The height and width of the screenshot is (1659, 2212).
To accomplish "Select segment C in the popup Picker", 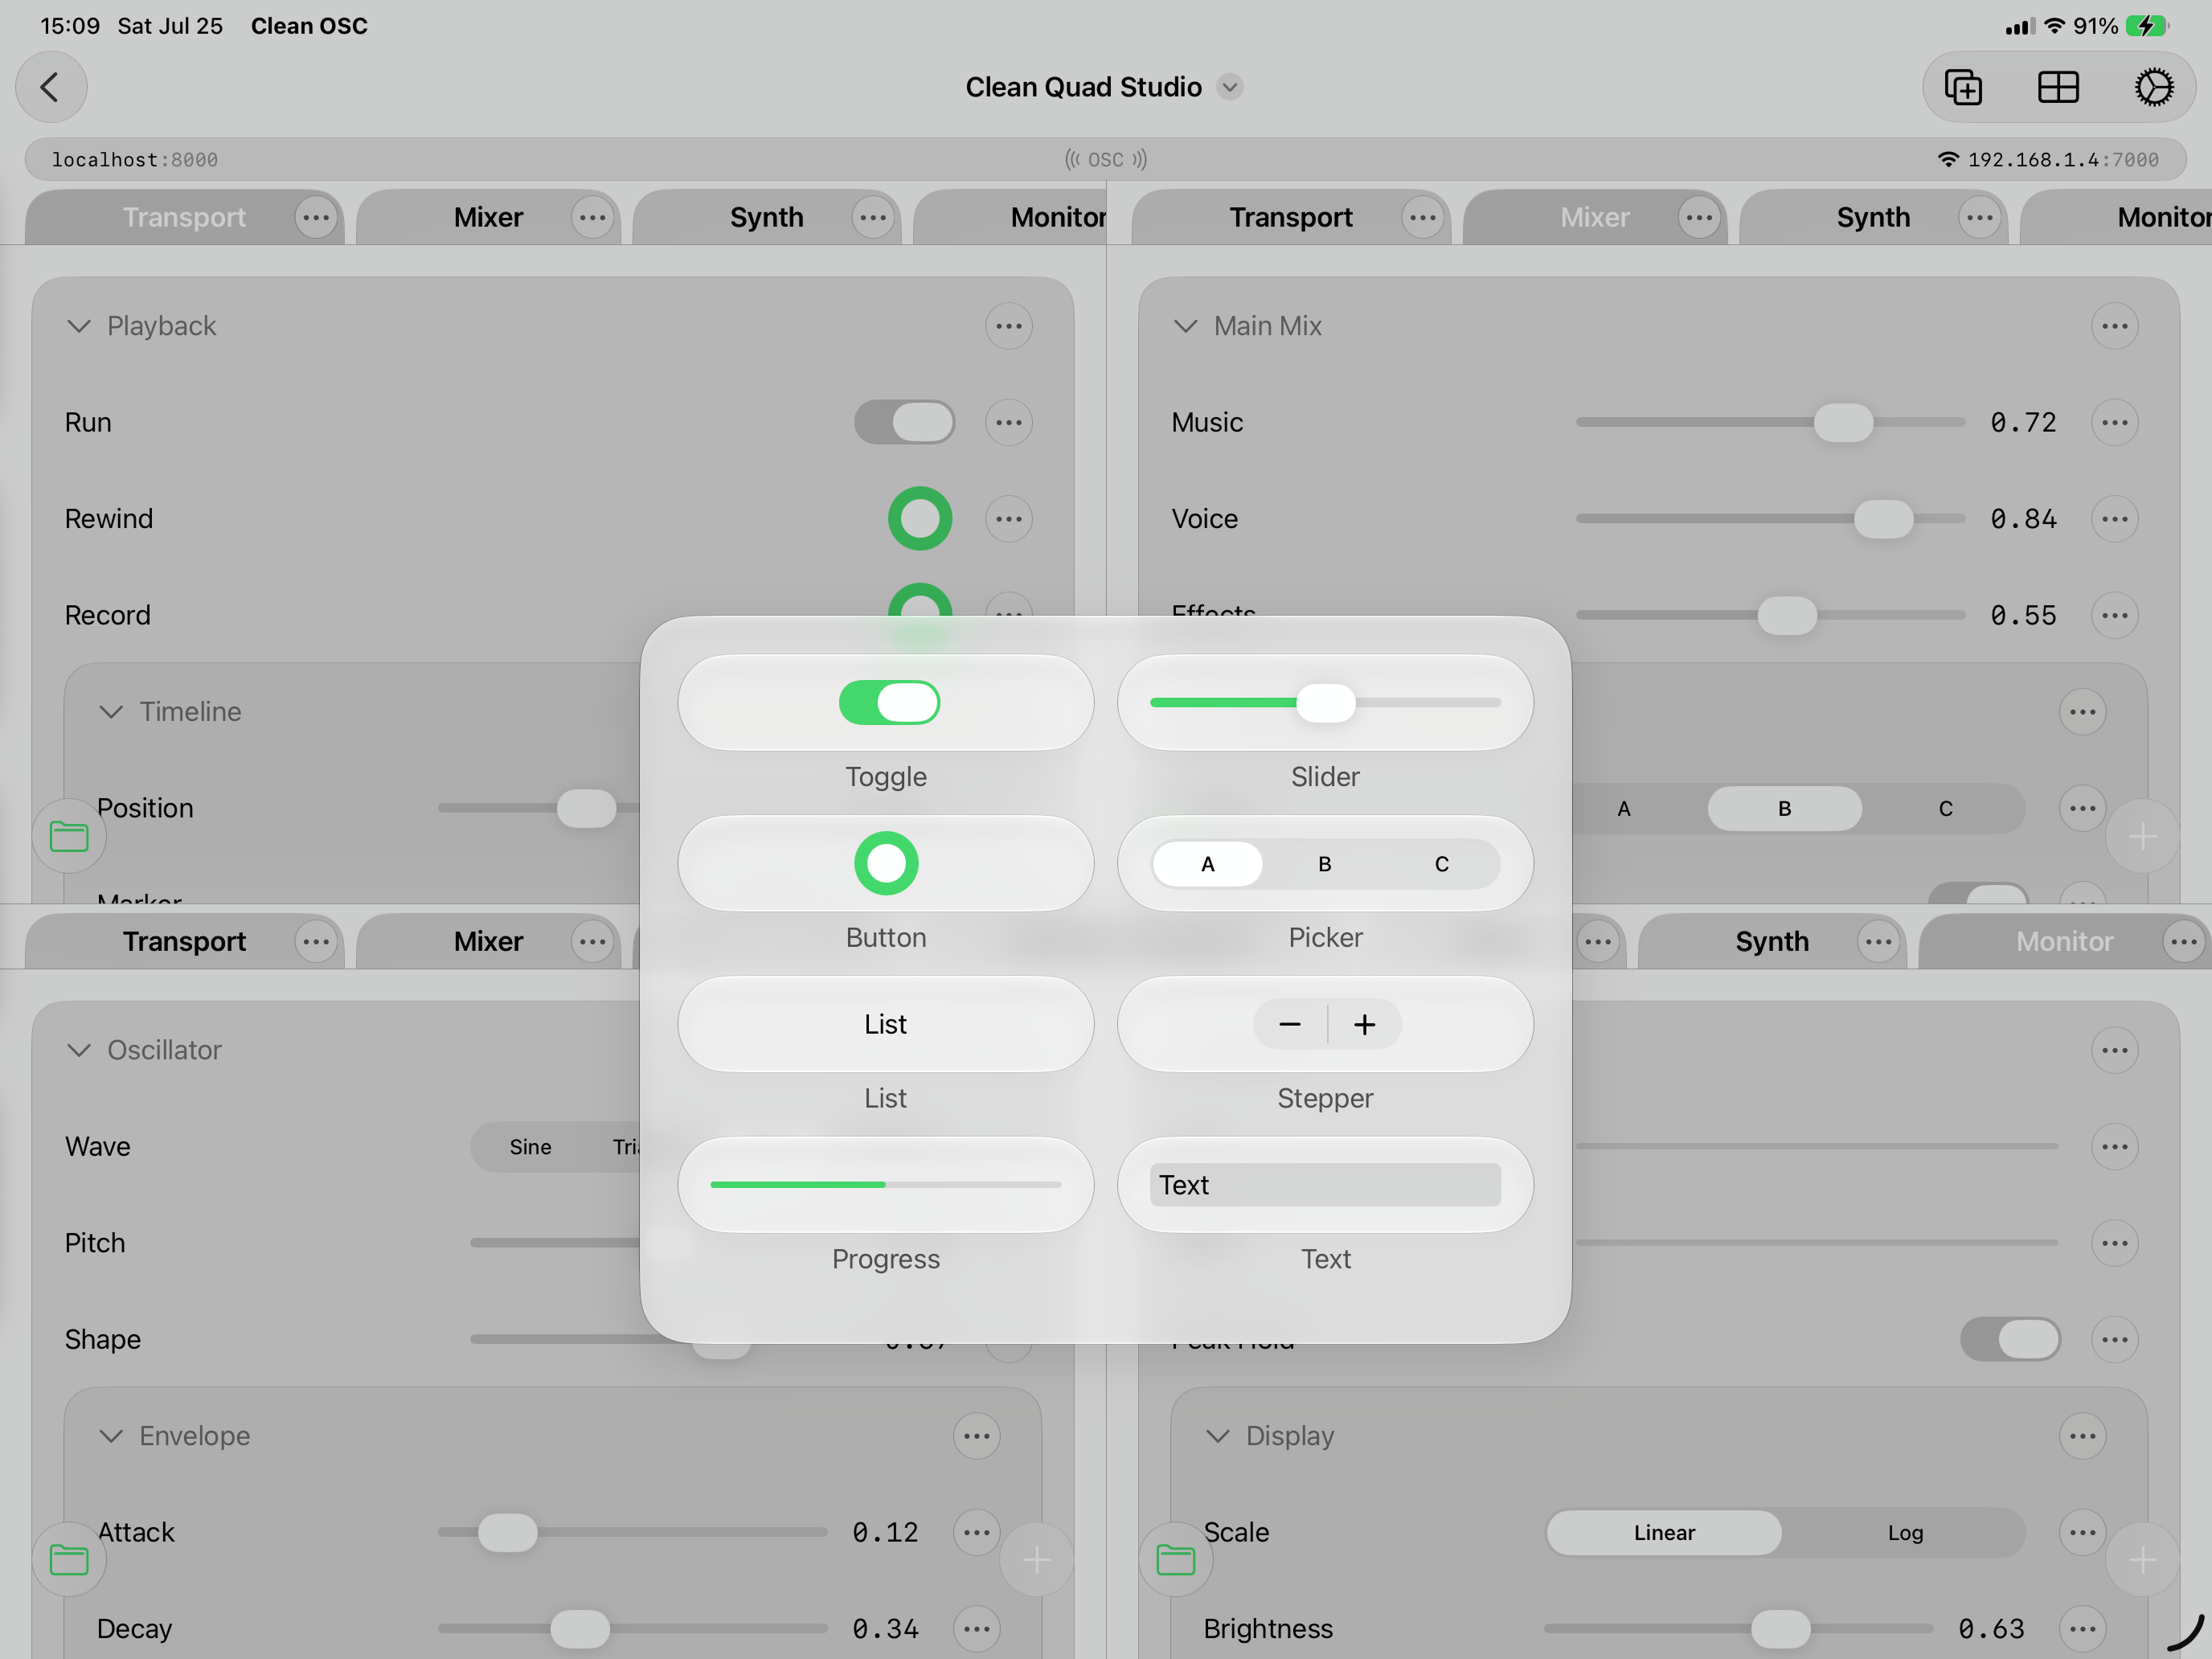I will [x=1442, y=864].
